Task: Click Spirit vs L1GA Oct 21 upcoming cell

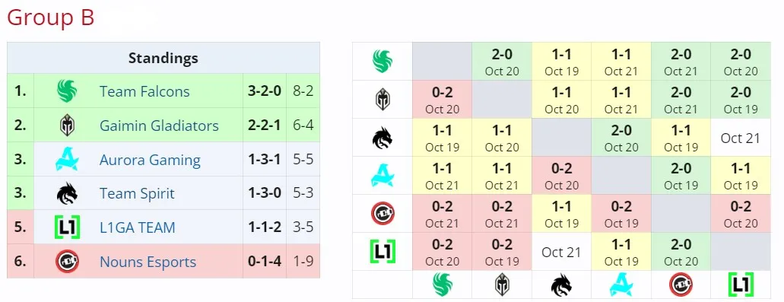Action: (x=740, y=138)
